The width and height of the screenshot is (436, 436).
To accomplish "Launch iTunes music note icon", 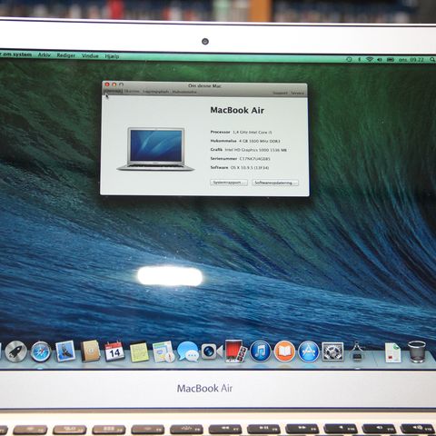I will tap(260, 352).
